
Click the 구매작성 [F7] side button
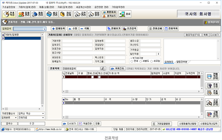pyautogui.click(x=212, y=114)
